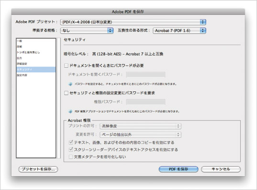The image size is (257, 190).
Task: Click the category list scrollbar
Action: click(59, 98)
